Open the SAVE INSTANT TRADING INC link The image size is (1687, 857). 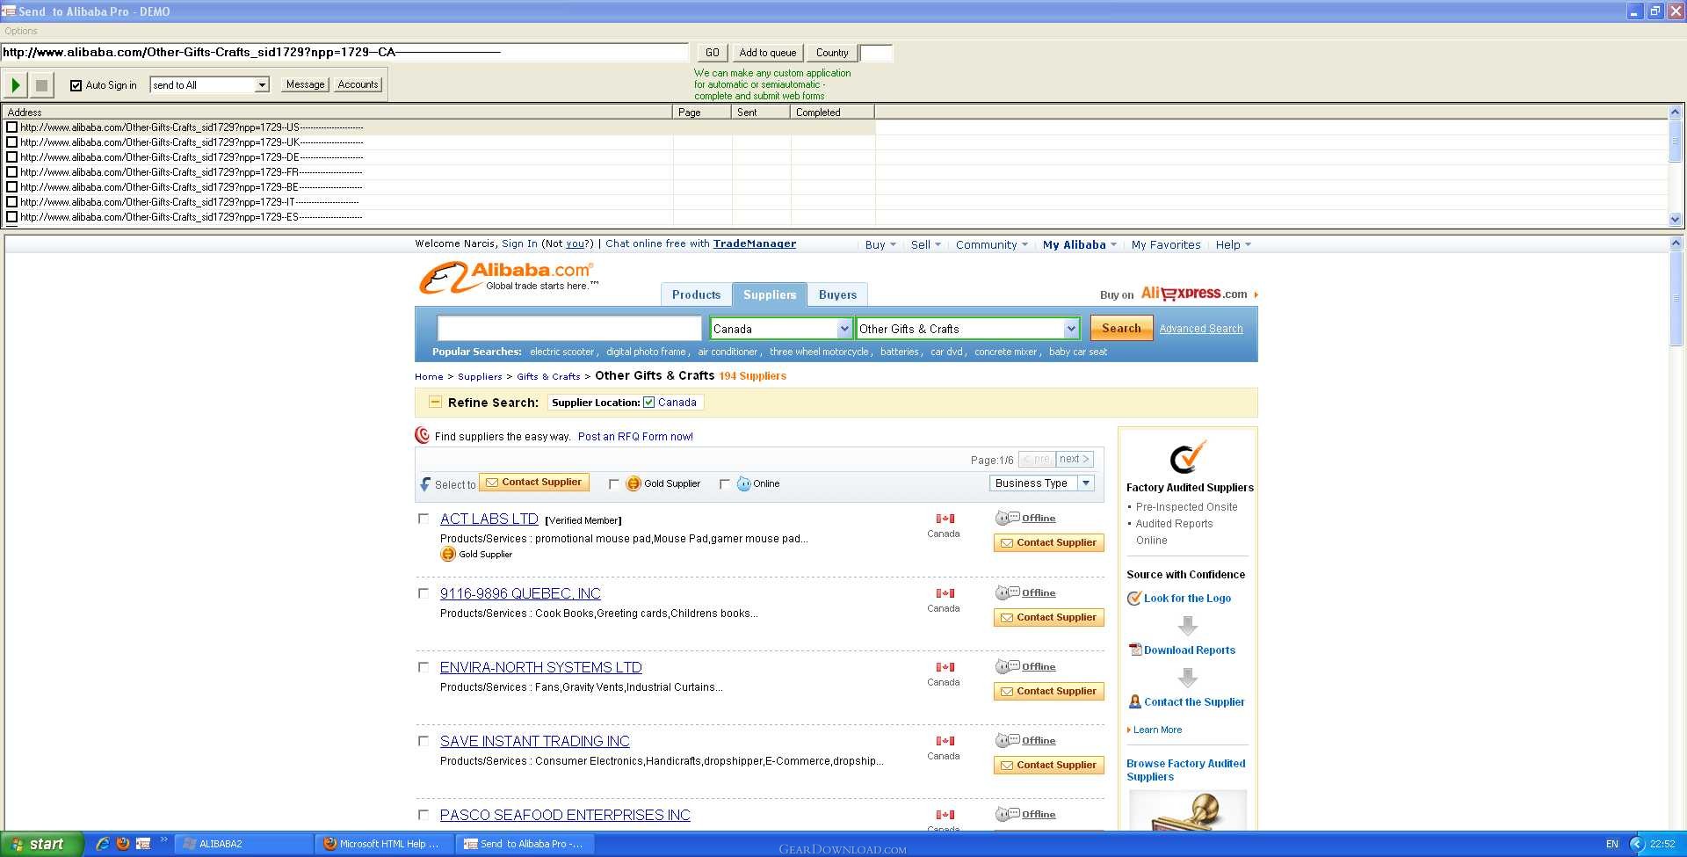(534, 742)
